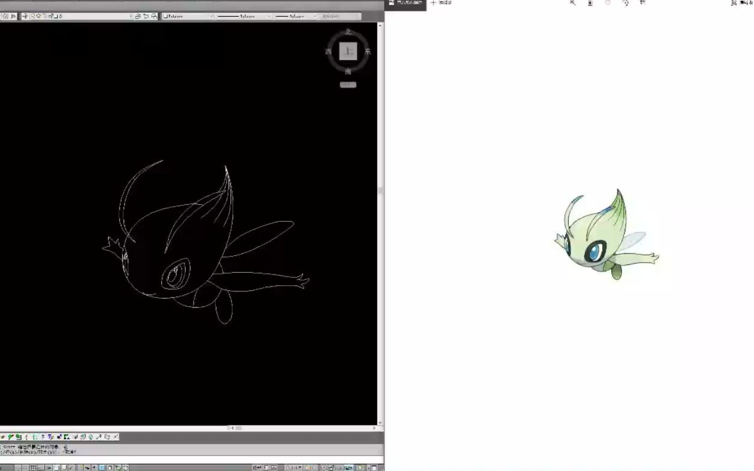Viewport: 754px width, 471px height.
Task: Click the Layer Isolate icon
Action: click(154, 16)
